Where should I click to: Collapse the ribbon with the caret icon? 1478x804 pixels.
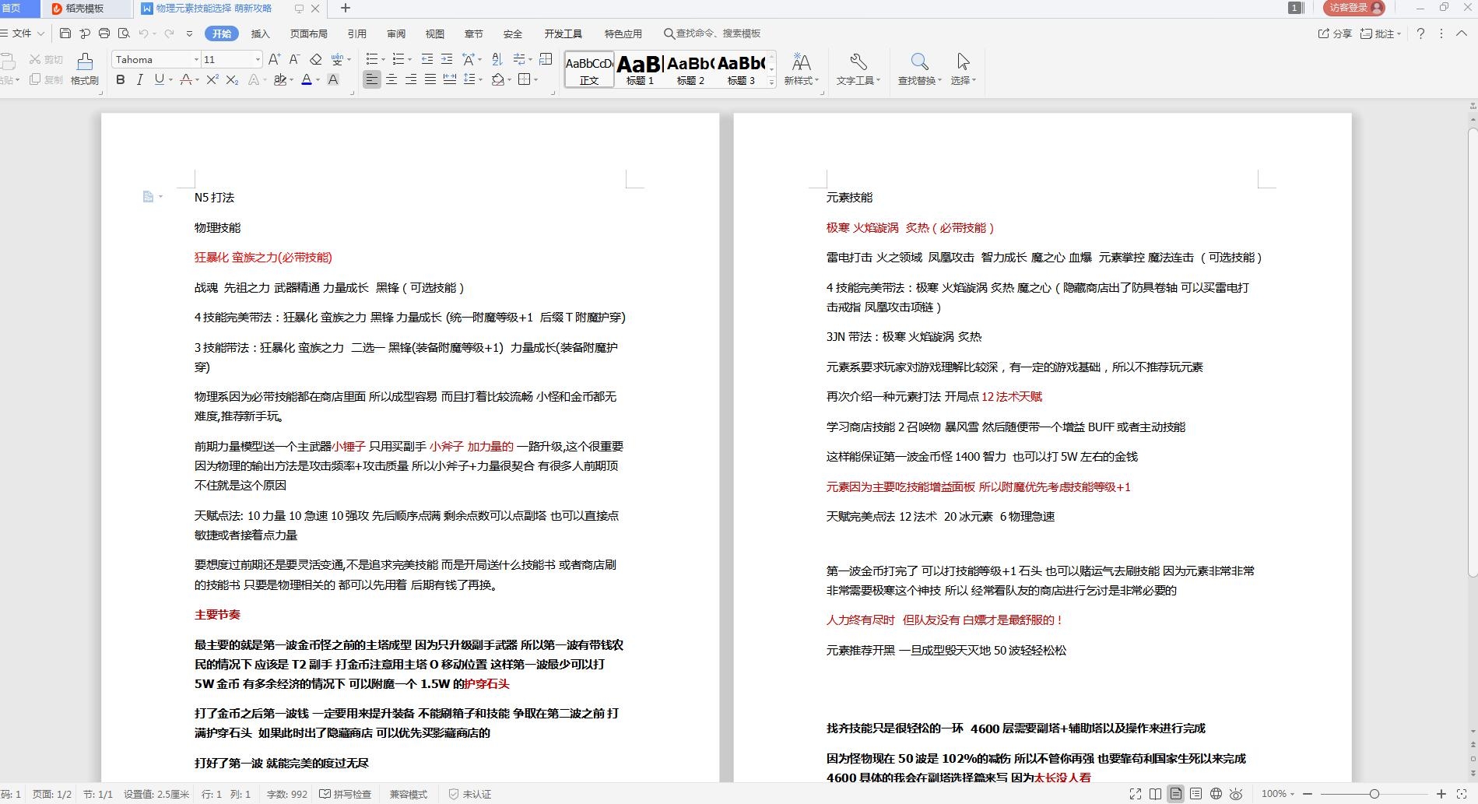(1462, 33)
